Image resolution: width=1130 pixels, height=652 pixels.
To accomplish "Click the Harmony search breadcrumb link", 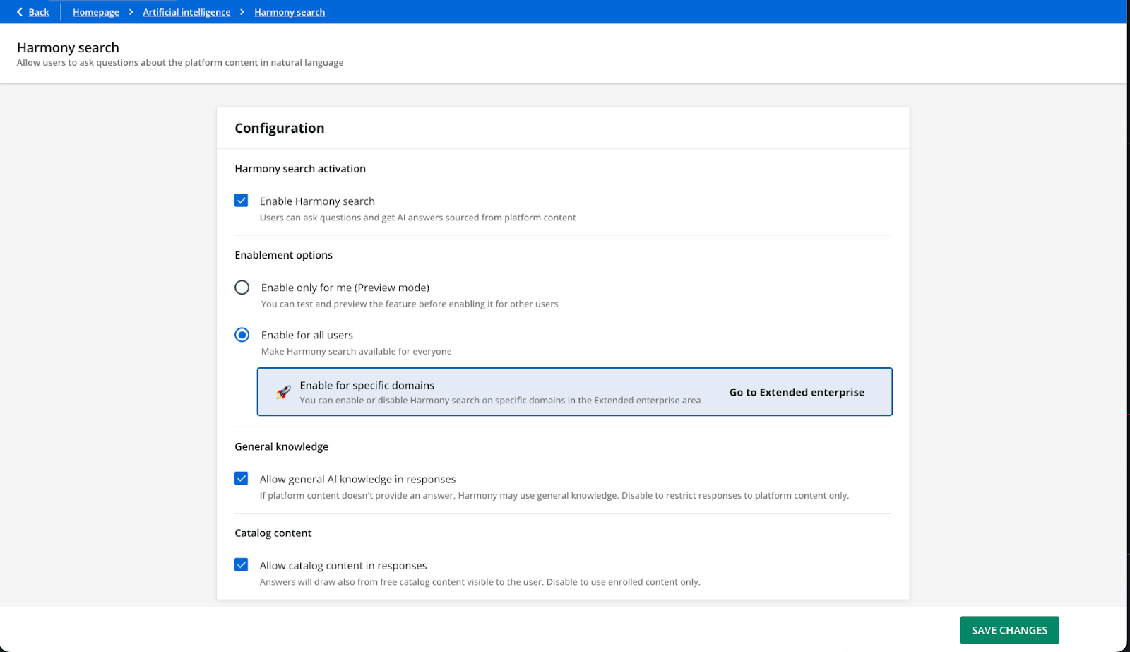I will click(290, 12).
